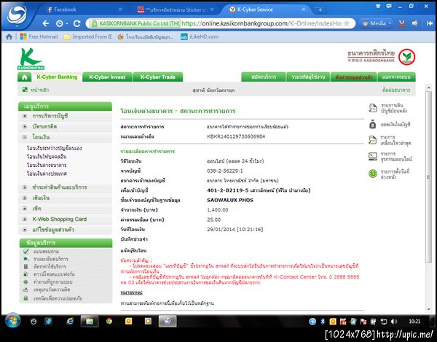Select the source account number 038-2-56229-1

[x=224, y=171]
